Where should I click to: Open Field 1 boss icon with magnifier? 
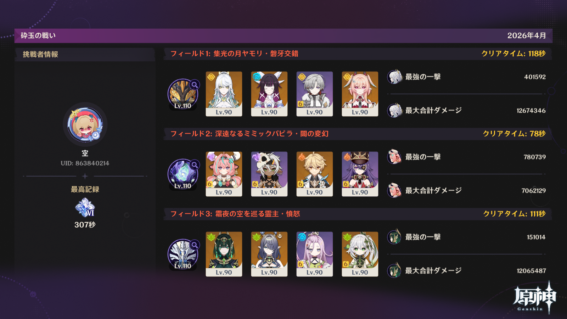[x=183, y=94]
